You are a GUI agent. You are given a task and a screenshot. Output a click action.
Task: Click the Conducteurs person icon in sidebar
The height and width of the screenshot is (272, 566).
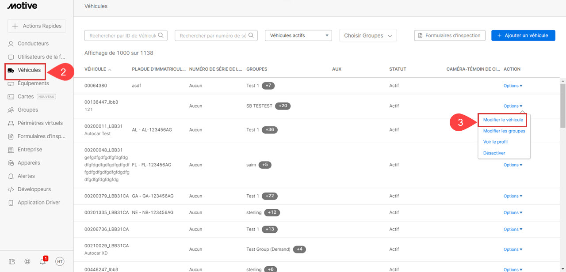click(11, 44)
